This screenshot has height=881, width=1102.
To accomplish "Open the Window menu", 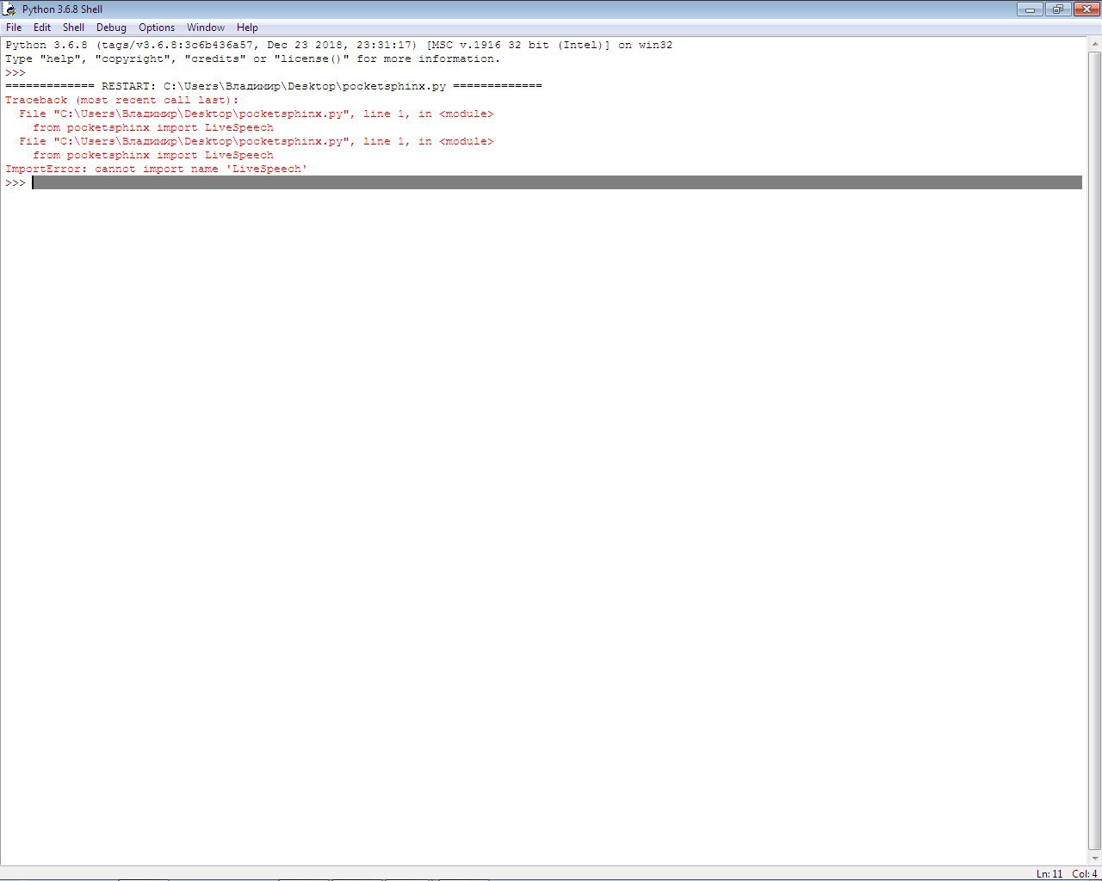I will coord(206,28).
